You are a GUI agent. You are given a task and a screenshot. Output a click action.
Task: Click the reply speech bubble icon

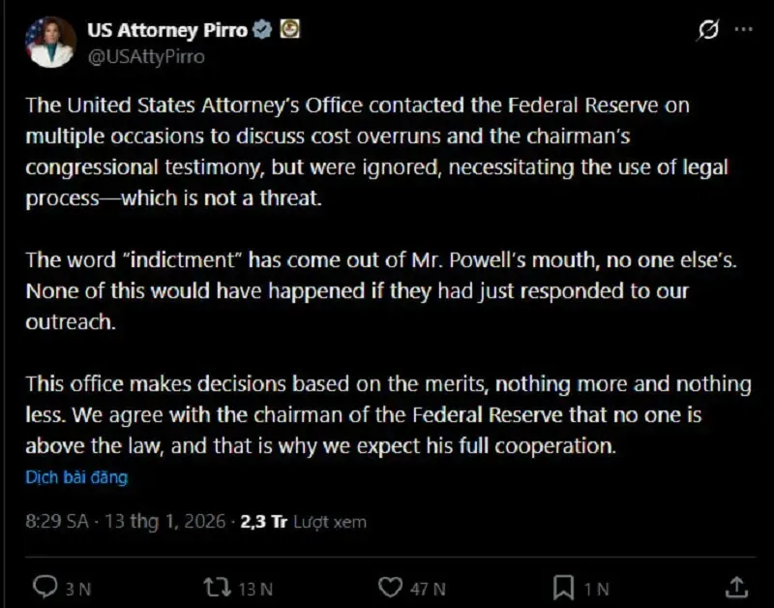coord(45,587)
